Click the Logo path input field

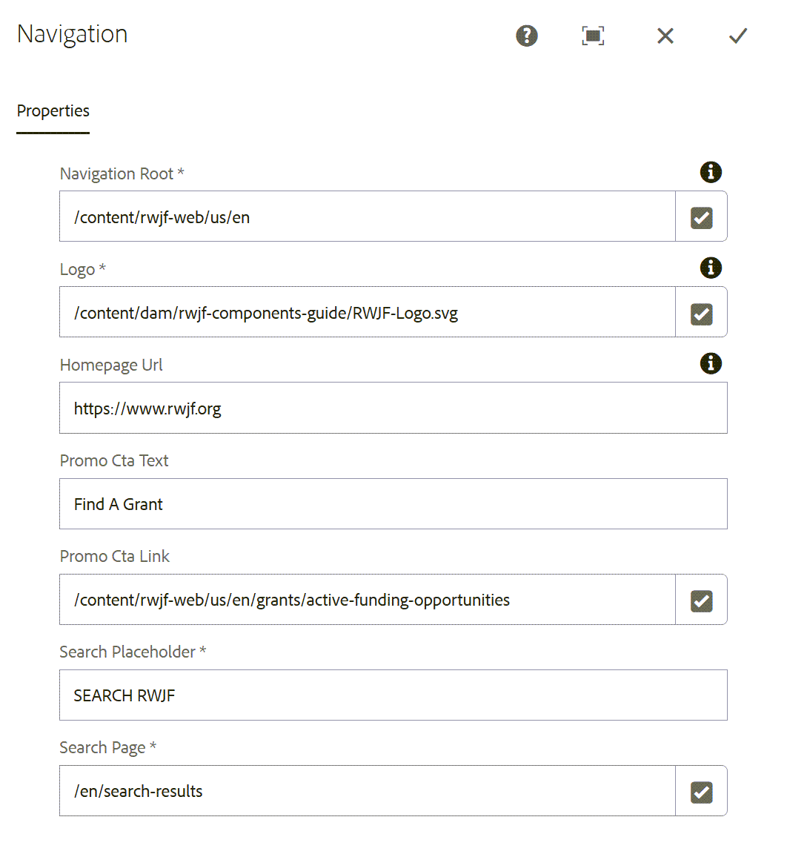[x=368, y=312]
